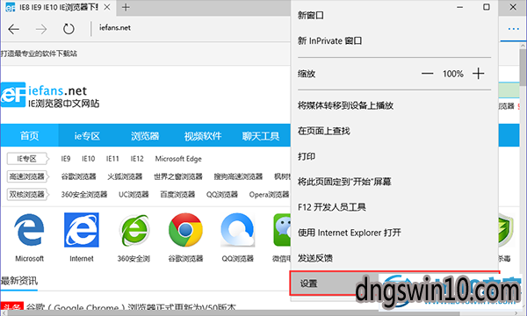
Task: Click 发送反馈 menu entry
Action: click(x=394, y=258)
